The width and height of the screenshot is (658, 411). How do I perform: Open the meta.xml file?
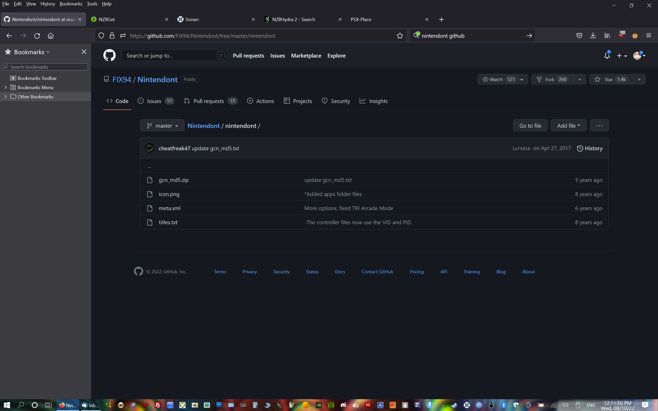169,208
